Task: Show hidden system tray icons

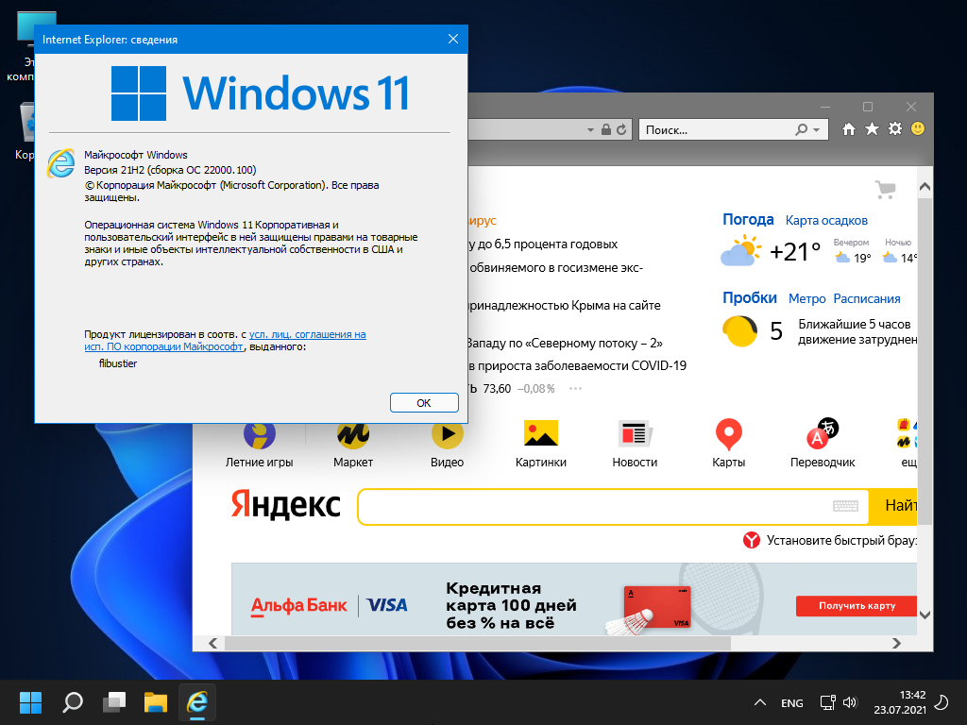Action: [x=759, y=703]
